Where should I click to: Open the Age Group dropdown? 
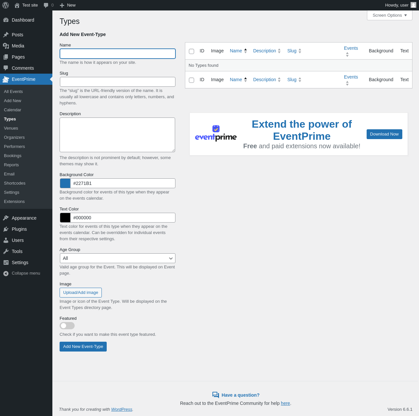click(x=118, y=258)
